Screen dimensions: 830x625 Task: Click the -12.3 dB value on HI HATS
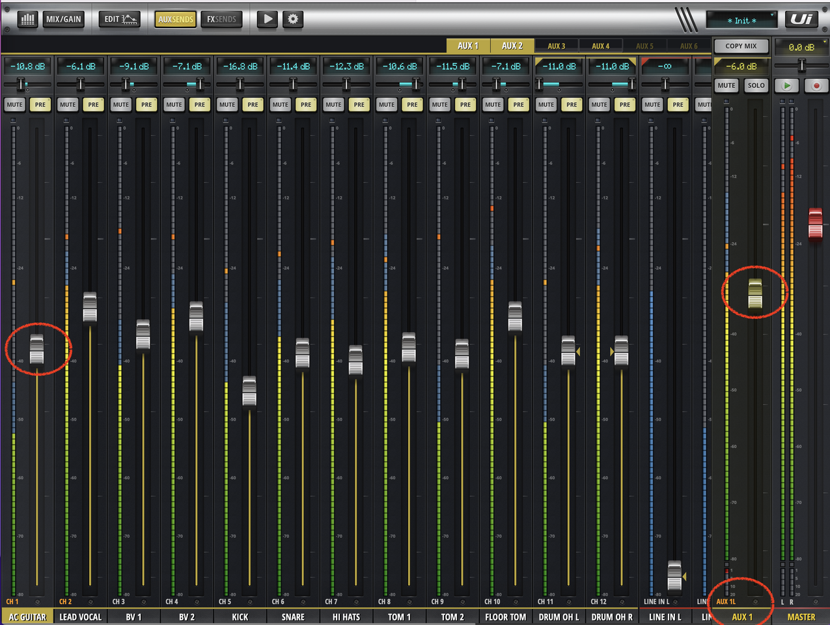click(346, 66)
